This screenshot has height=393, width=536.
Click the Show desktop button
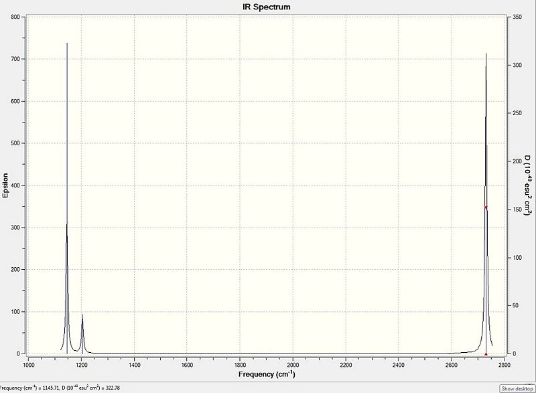coord(517,388)
